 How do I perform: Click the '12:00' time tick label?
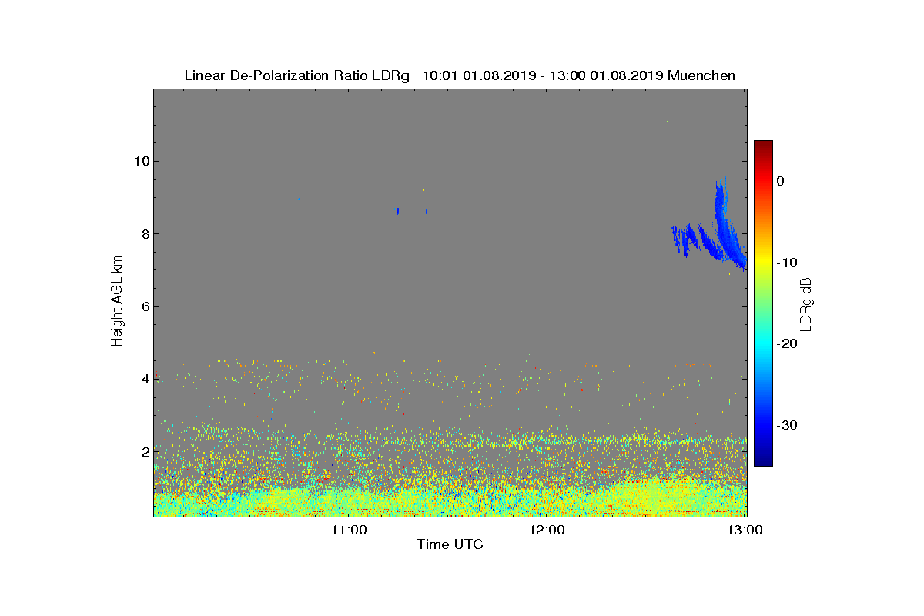tap(548, 530)
